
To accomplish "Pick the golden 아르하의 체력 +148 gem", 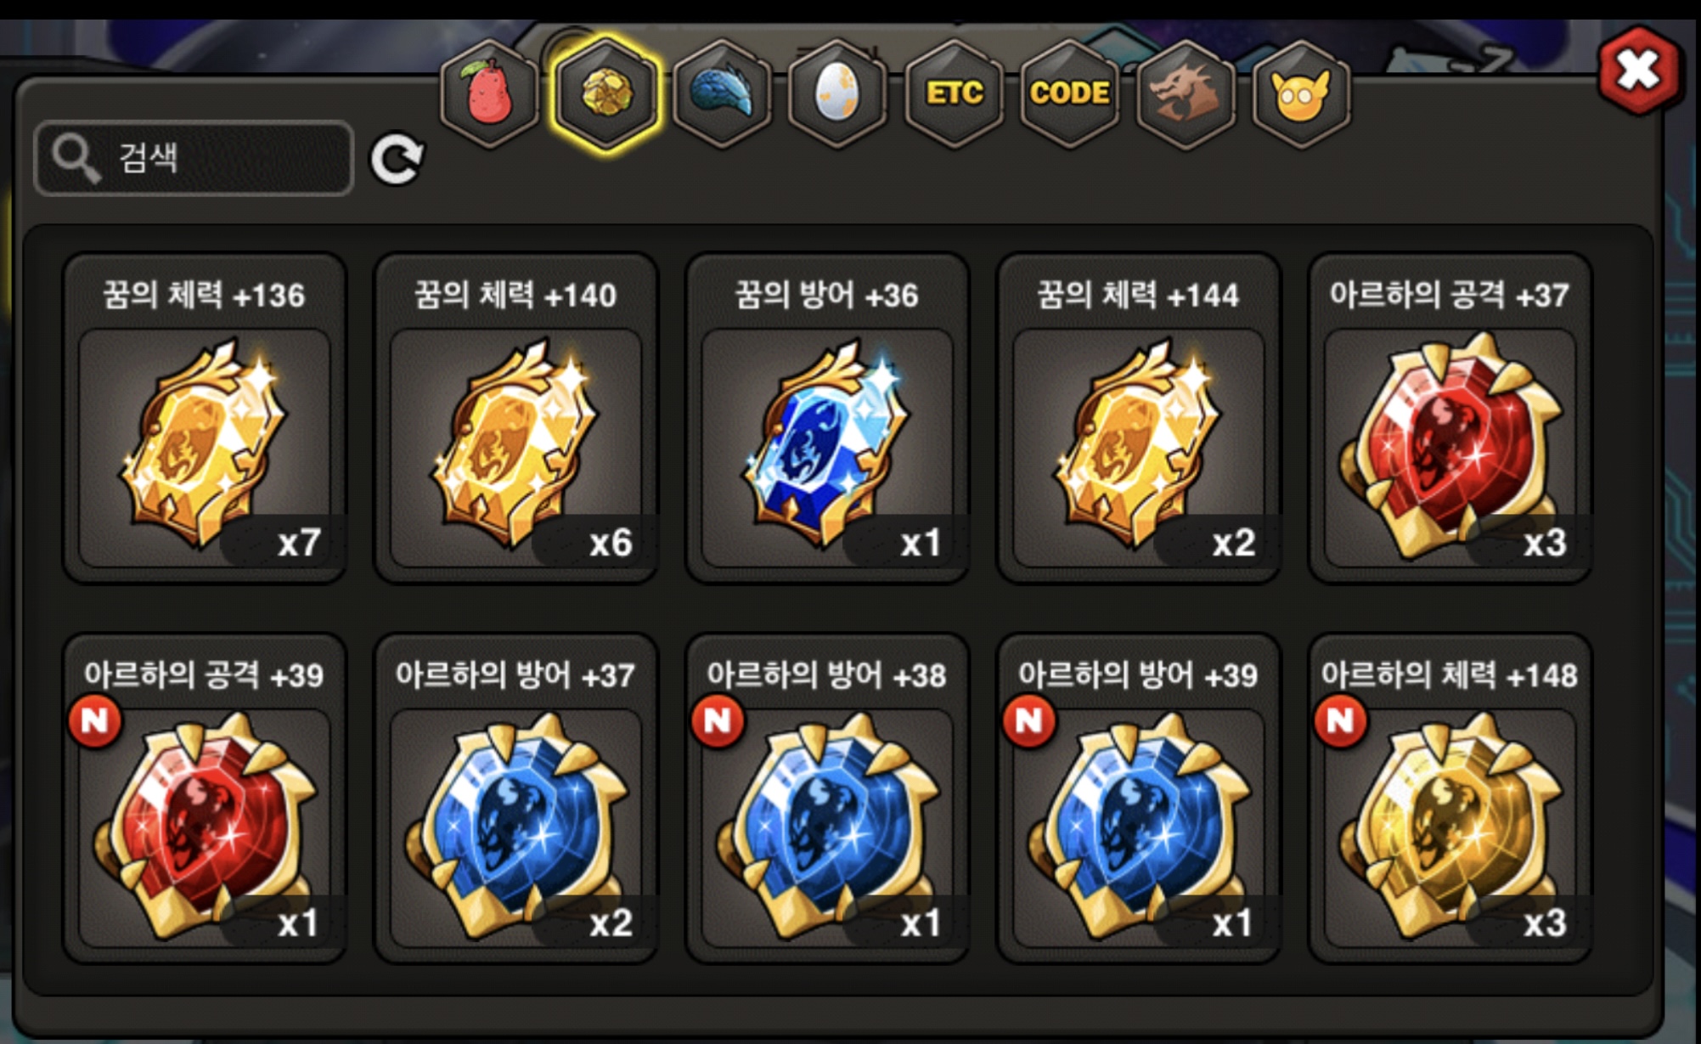I will (x=1450, y=799).
